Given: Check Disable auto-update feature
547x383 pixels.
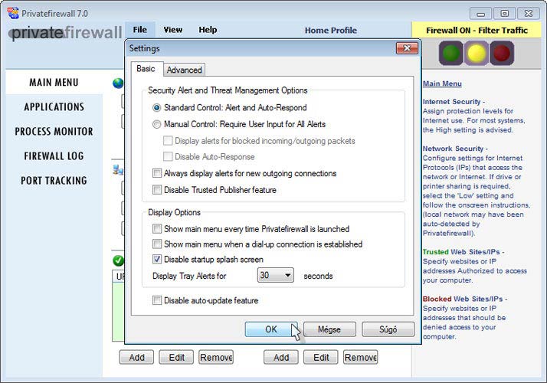Looking at the screenshot, I should click(157, 300).
